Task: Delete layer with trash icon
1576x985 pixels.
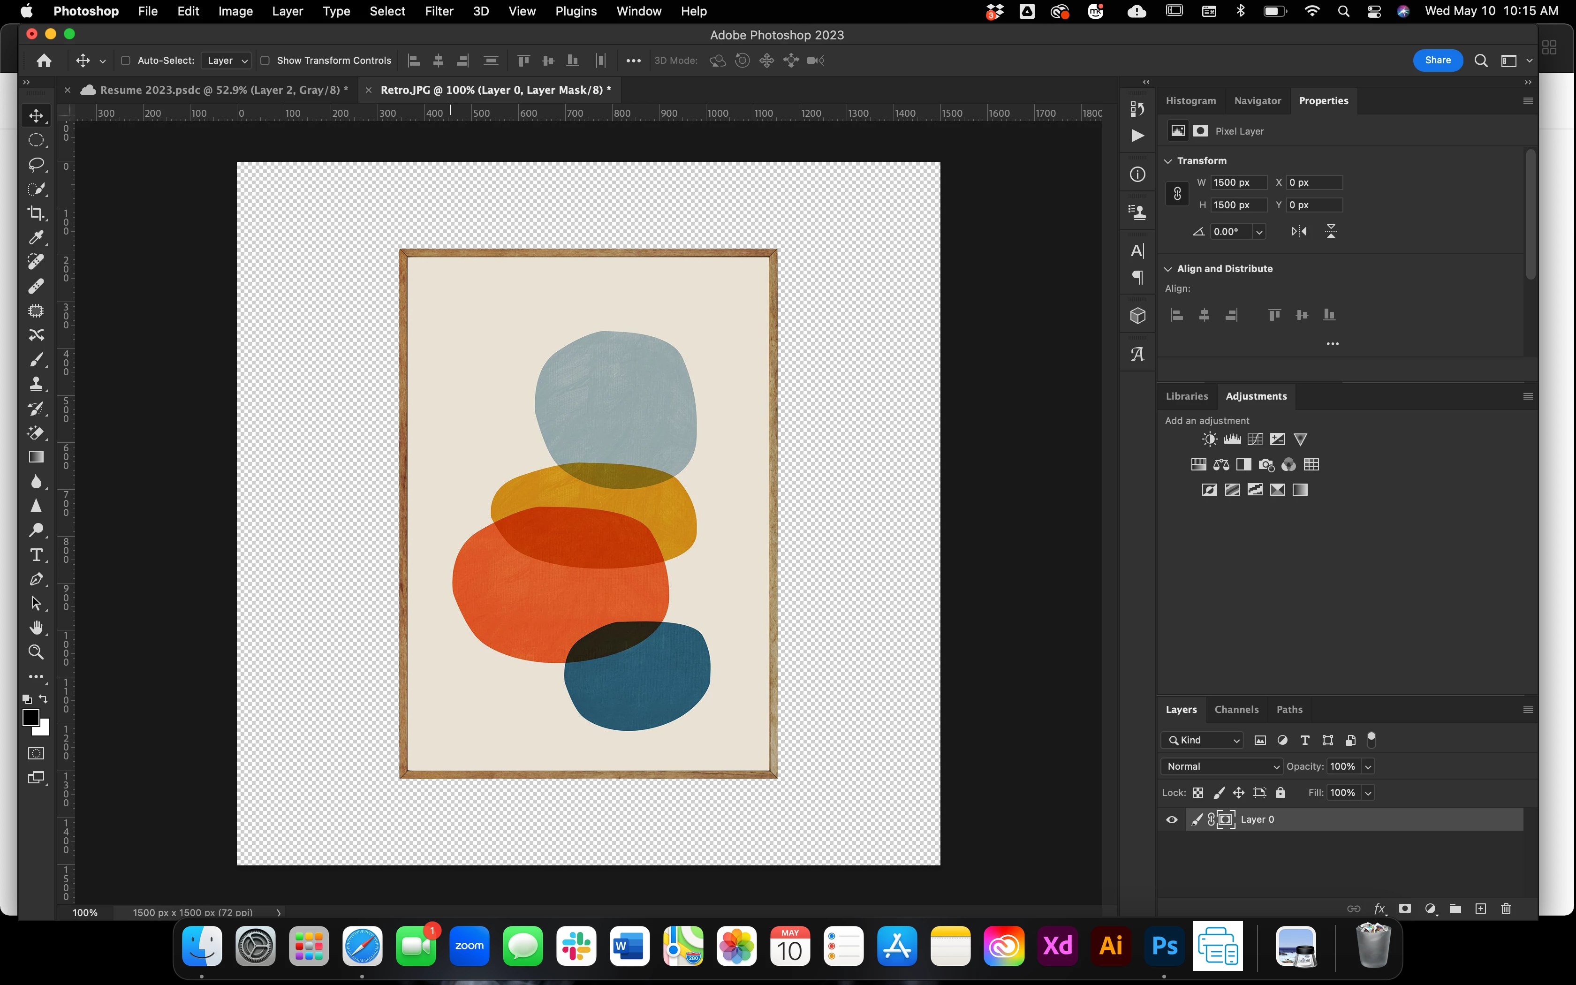Action: pos(1506,909)
